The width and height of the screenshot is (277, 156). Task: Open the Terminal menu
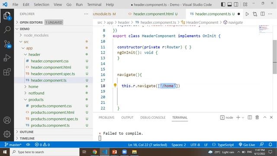[94, 5]
